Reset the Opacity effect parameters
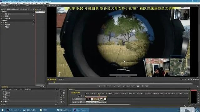Viewport: 200px width, 112px height. 33,16
